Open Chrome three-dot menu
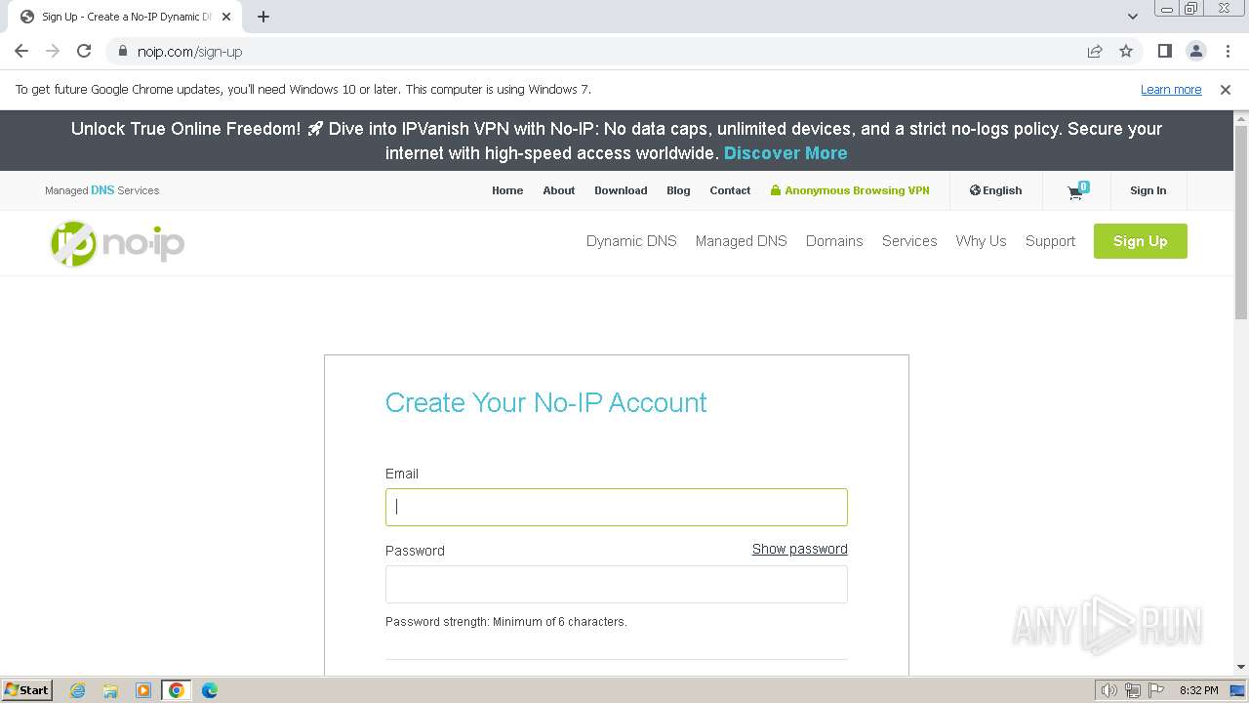The width and height of the screenshot is (1249, 703). pos(1228,51)
